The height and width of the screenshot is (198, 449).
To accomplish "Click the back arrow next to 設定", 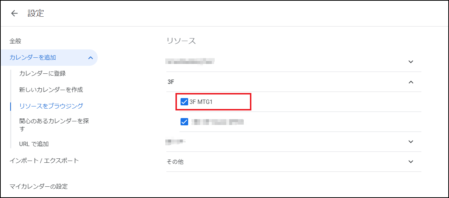I will tap(14, 14).
